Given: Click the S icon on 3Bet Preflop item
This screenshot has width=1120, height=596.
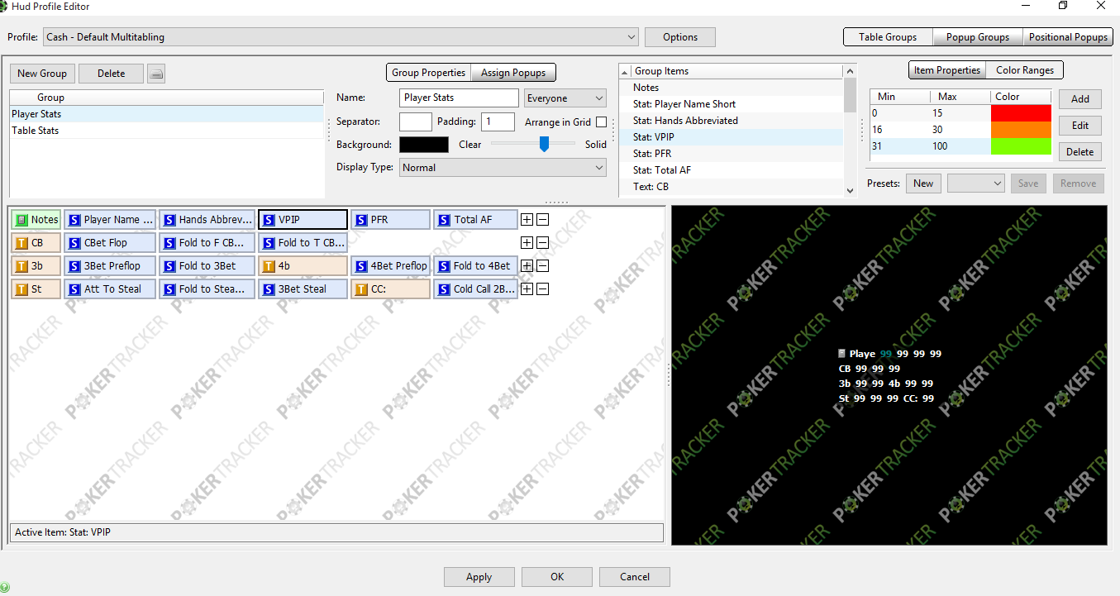Looking at the screenshot, I should (74, 266).
